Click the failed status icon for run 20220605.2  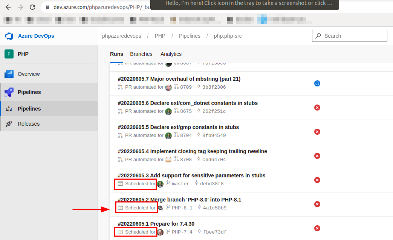tap(317, 204)
